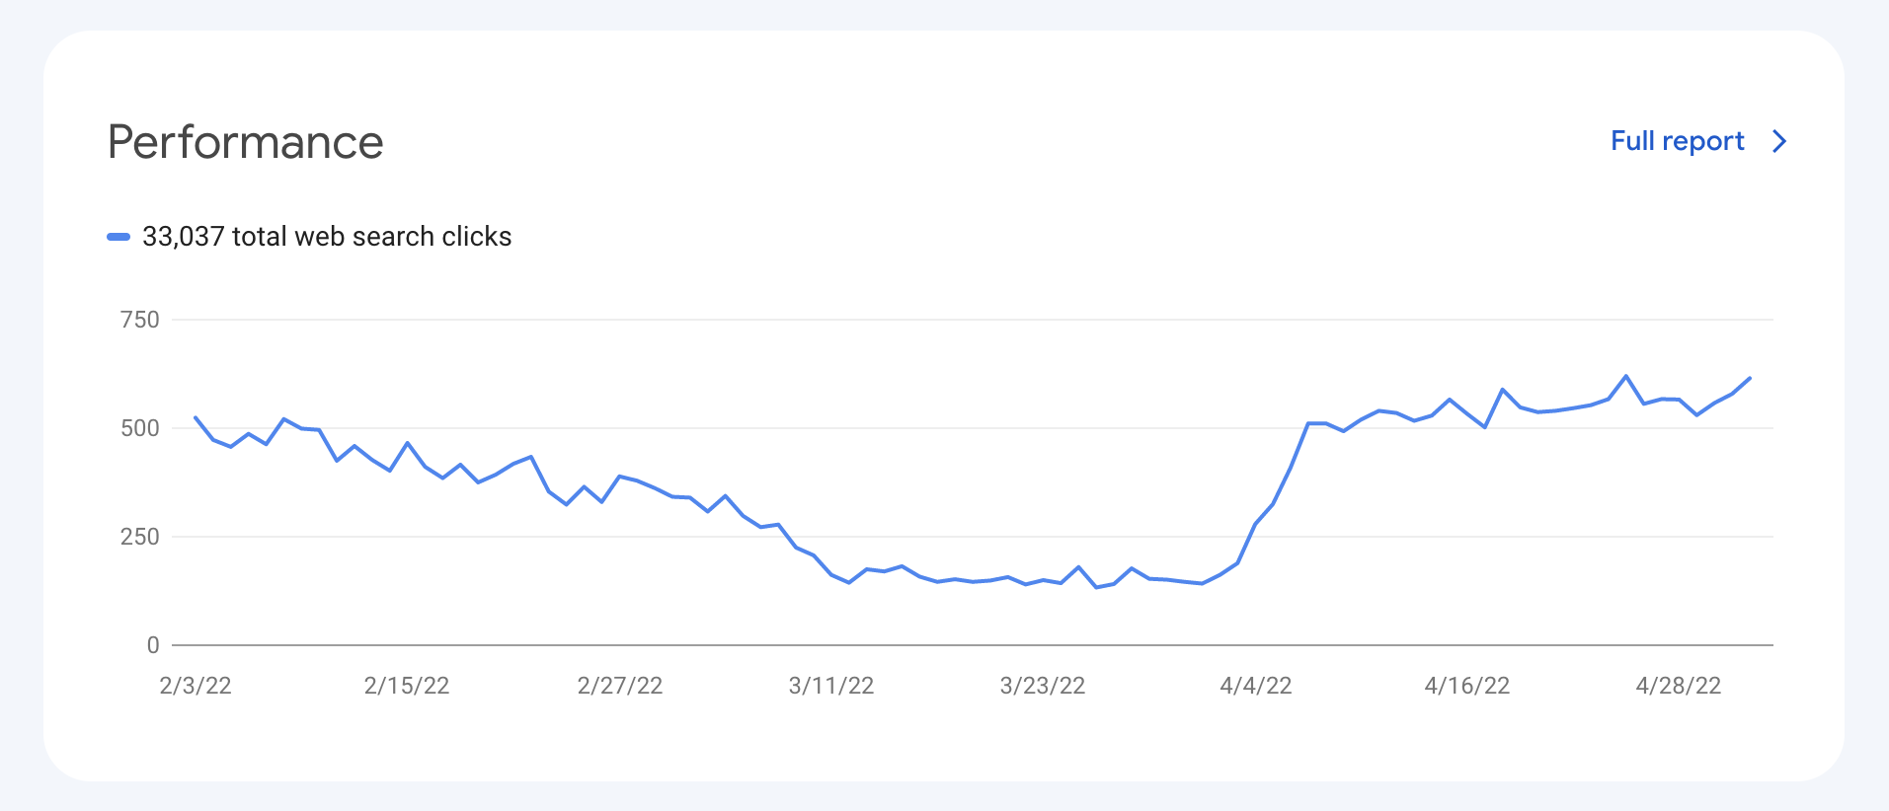Screen dimensions: 1889x811
Task: Click the highest peak of the clicks line
Action: tap(1626, 376)
